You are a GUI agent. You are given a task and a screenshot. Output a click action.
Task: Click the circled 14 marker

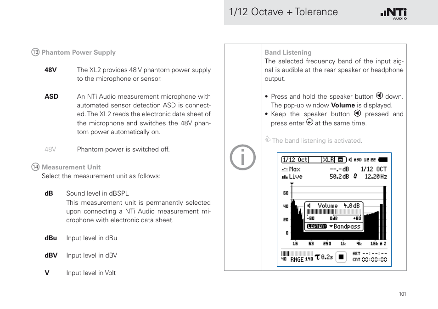(35, 167)
